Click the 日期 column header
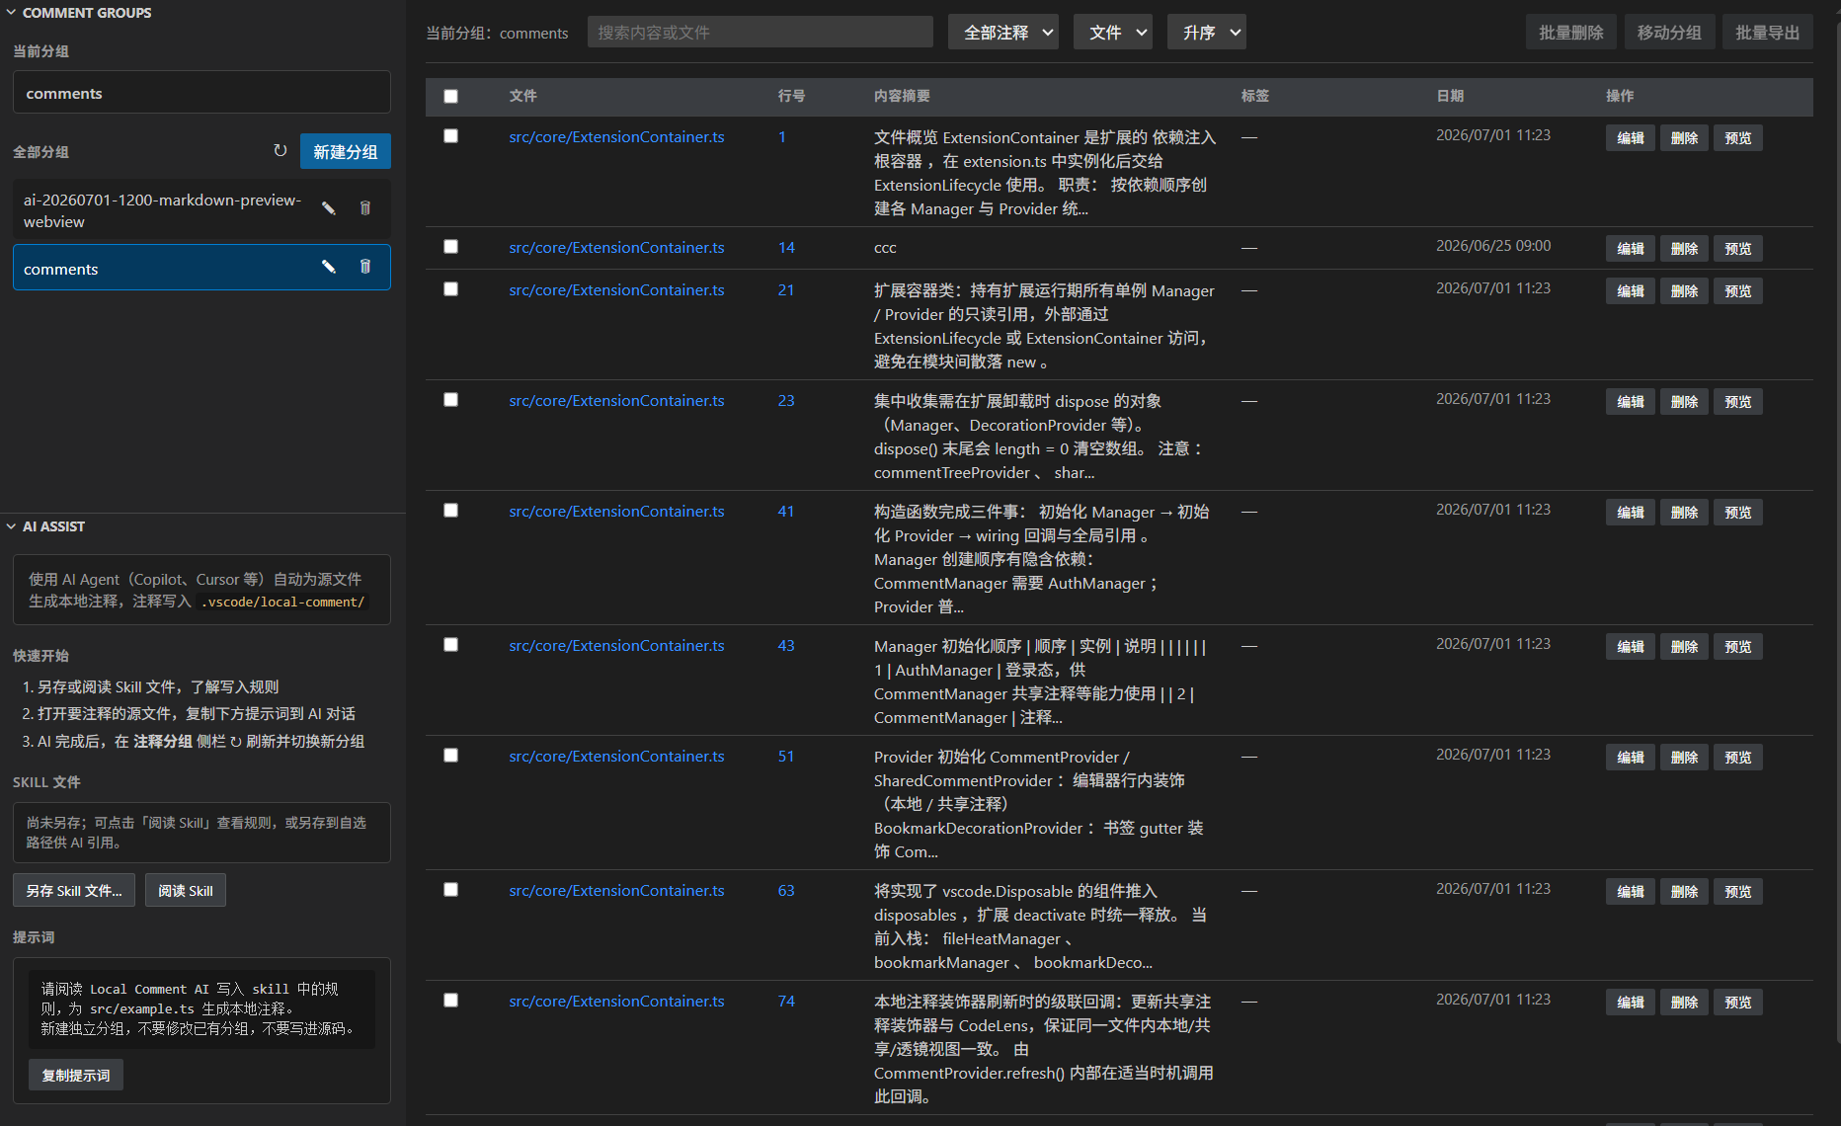 click(1450, 96)
